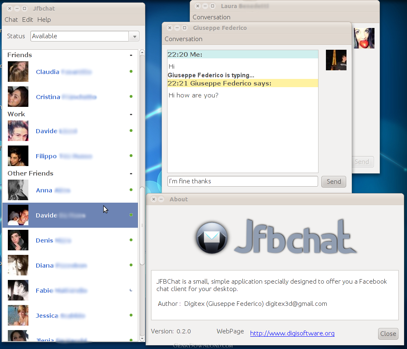Screen dimensions: 407x349
Task: Click the message input field
Action: coord(243,181)
